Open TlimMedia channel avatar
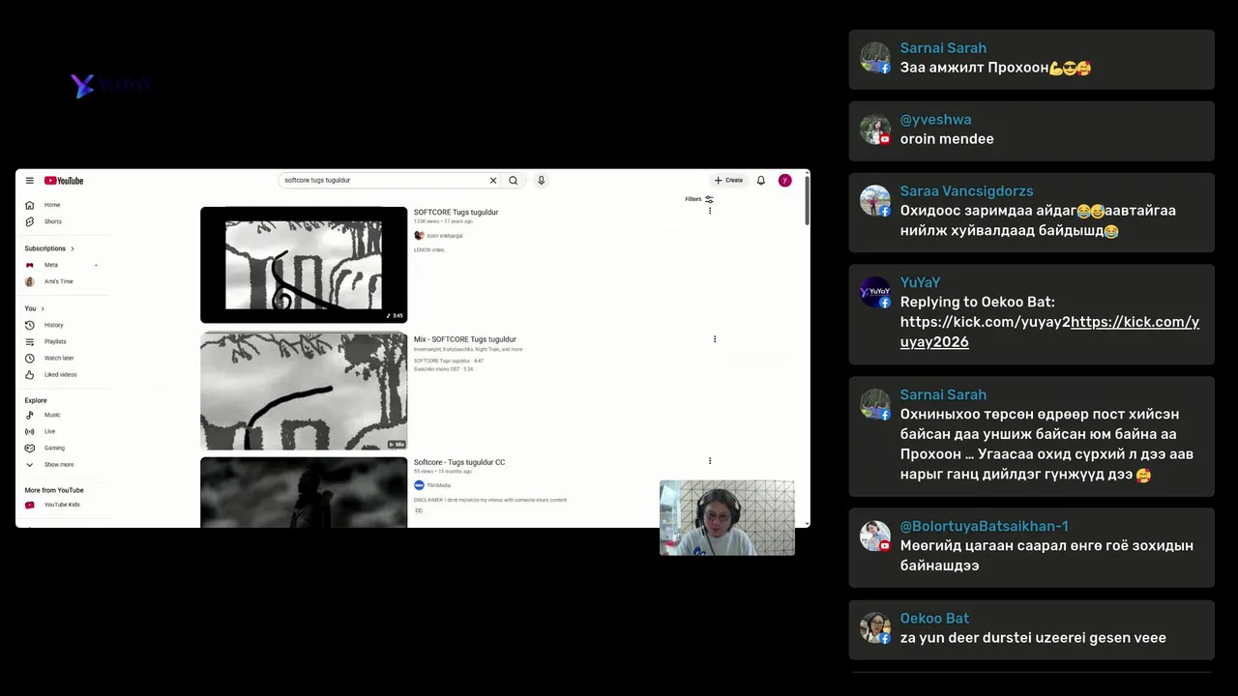 pos(419,485)
